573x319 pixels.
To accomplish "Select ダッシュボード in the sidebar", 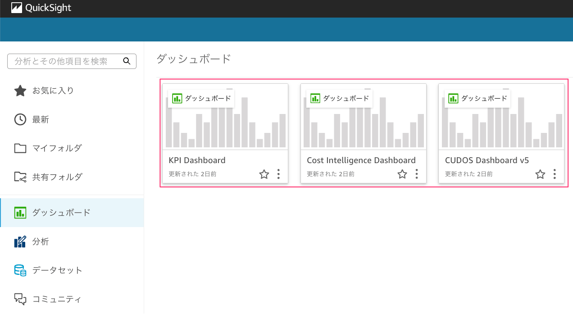I will point(72,213).
